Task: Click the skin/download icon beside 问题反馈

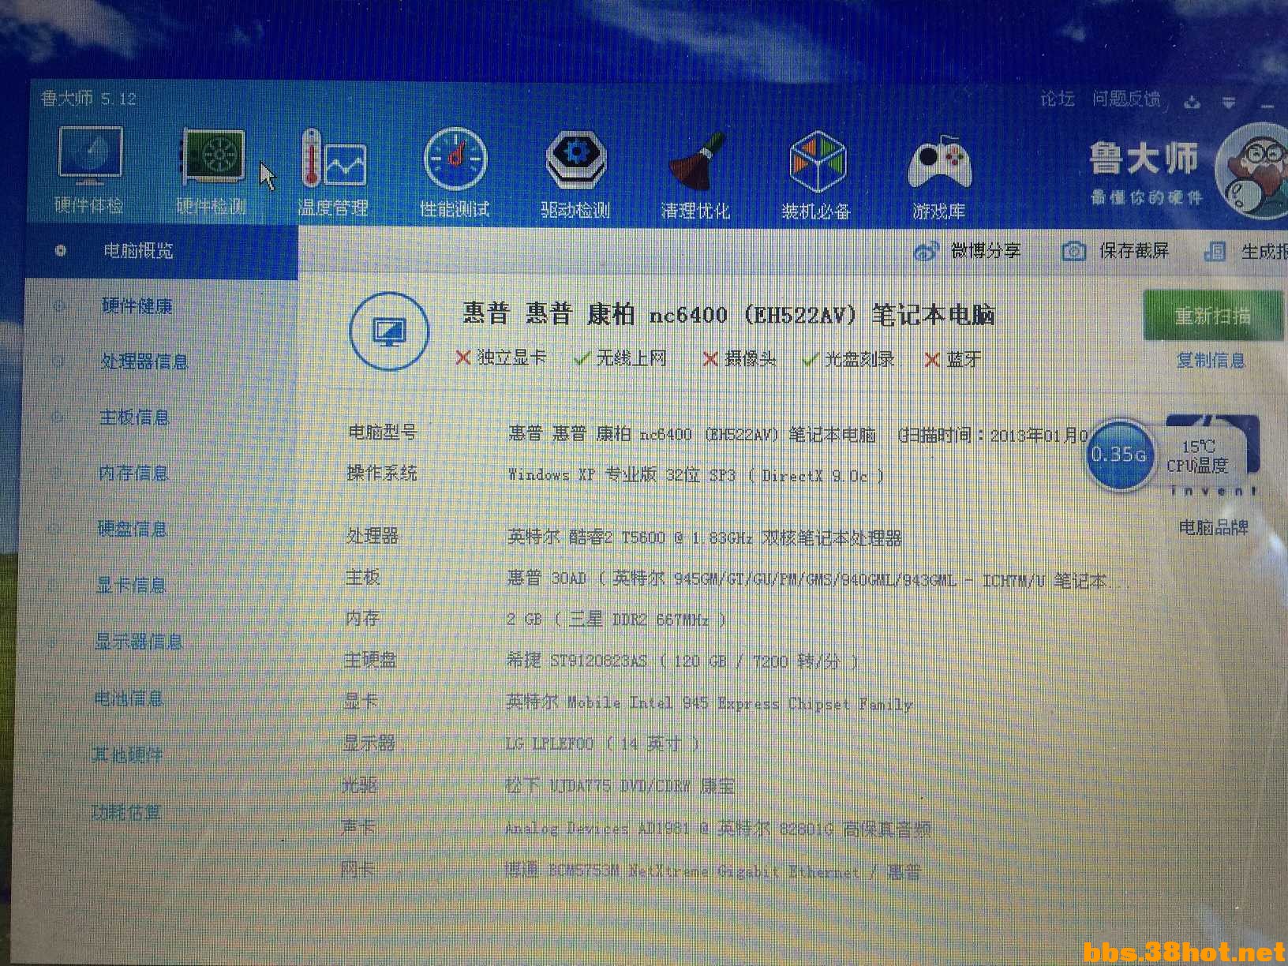Action: pos(1193,101)
